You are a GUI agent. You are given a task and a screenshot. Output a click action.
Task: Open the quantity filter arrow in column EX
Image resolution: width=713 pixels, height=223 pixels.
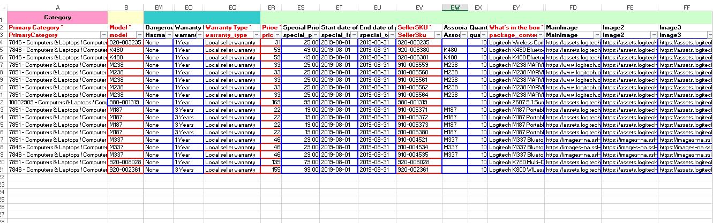[x=484, y=35]
